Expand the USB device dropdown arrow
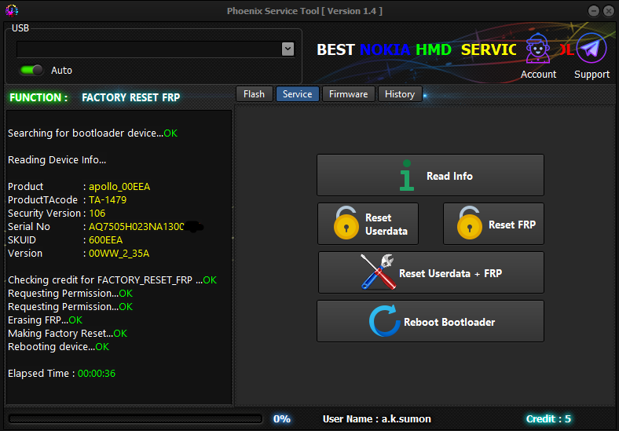This screenshot has width=619, height=431. pos(288,49)
